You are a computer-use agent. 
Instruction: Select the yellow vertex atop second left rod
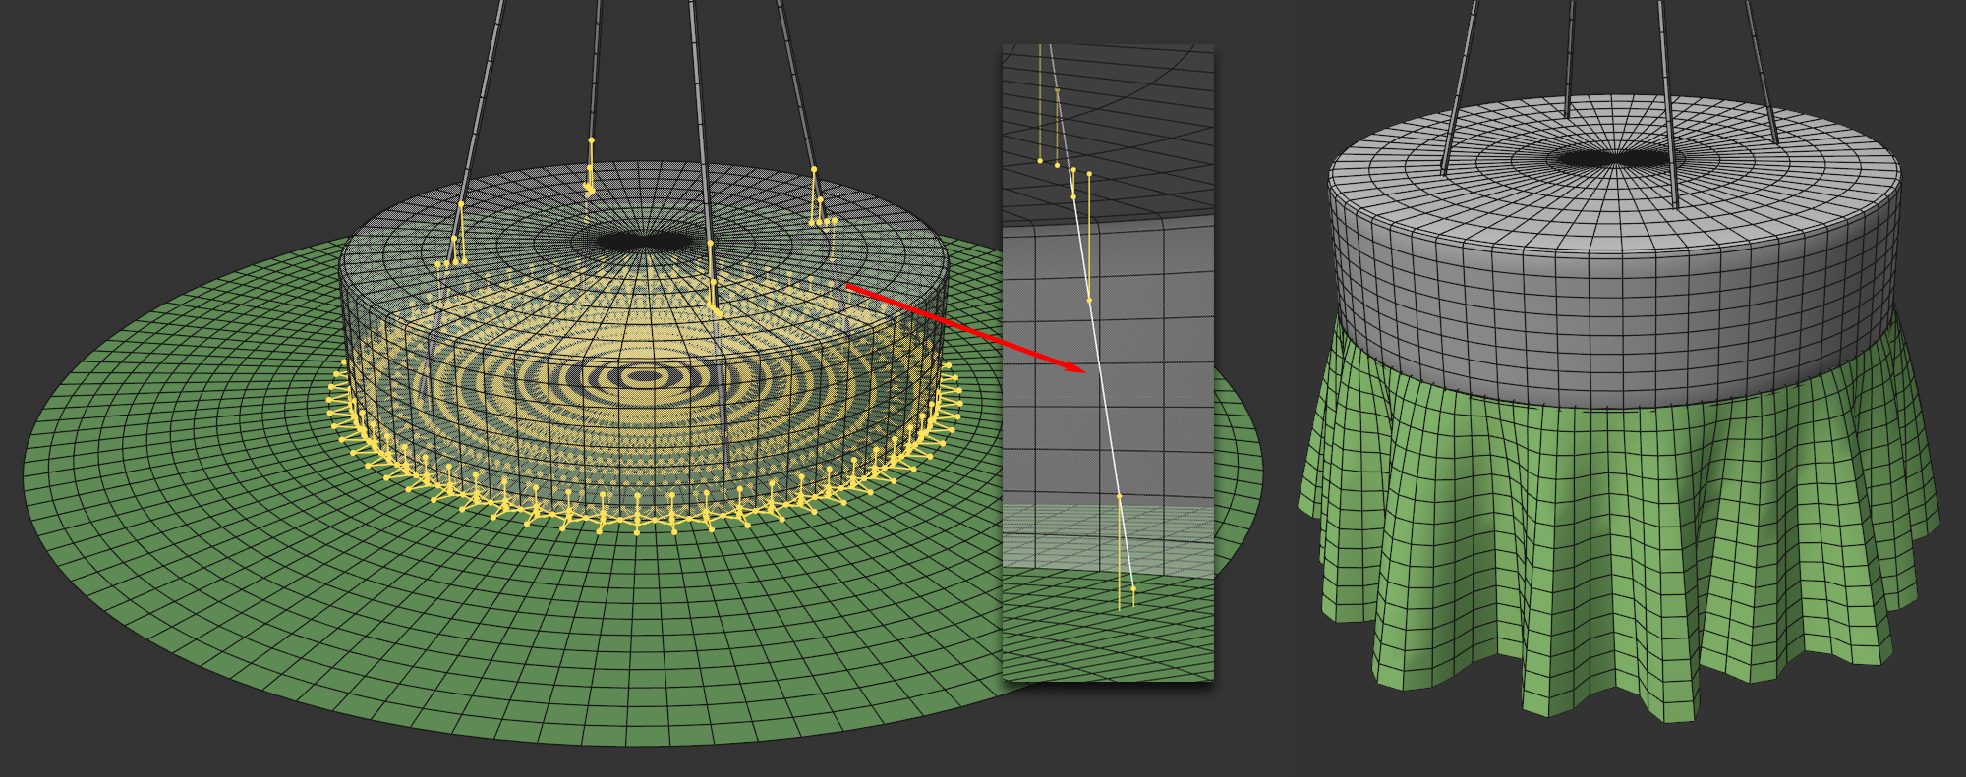click(x=591, y=140)
